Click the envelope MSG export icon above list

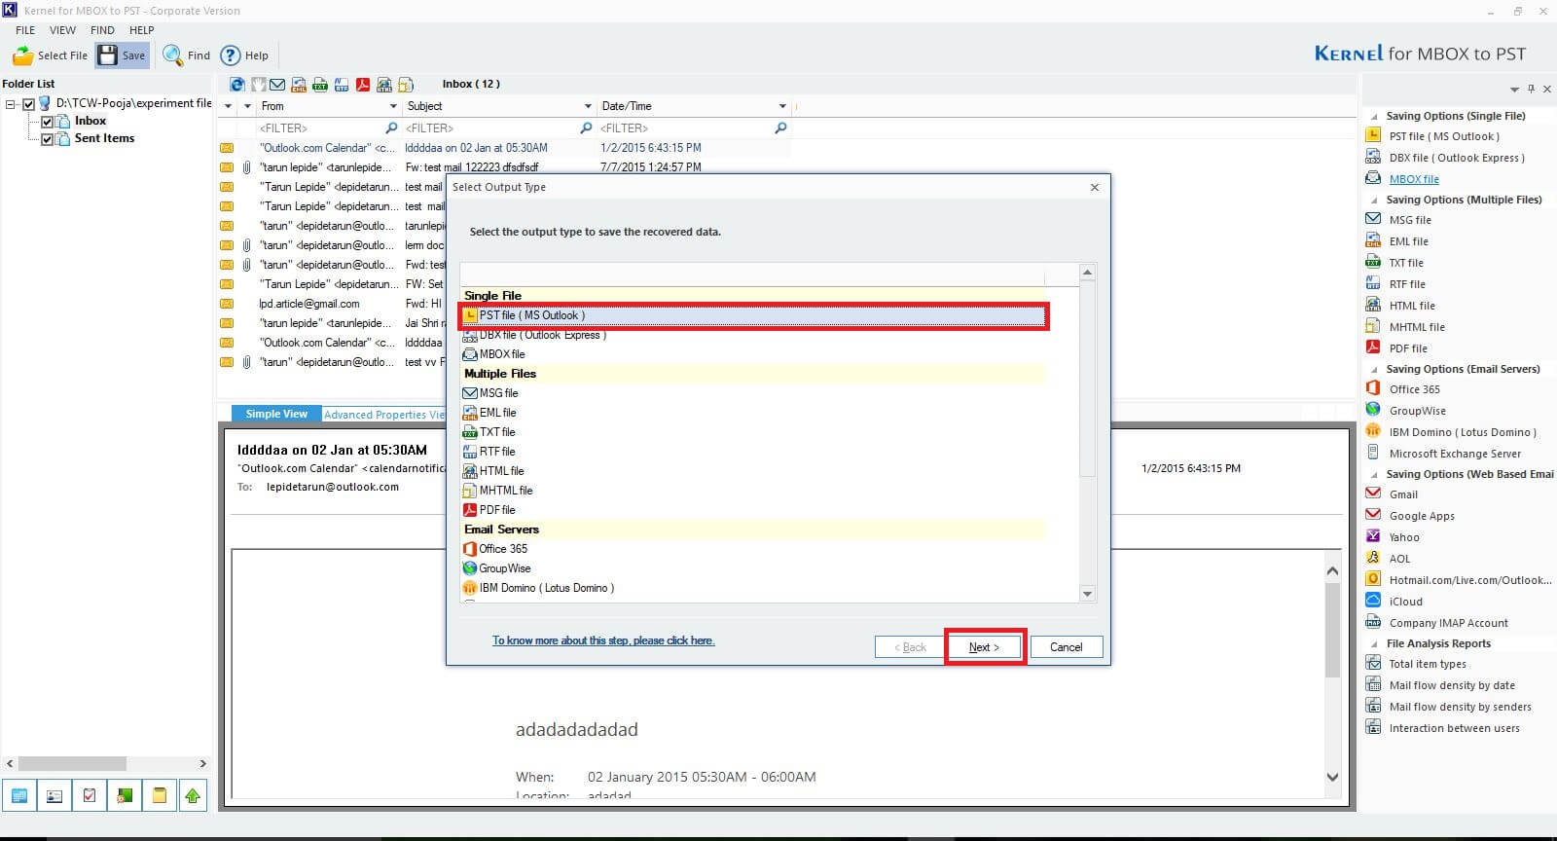277,85
